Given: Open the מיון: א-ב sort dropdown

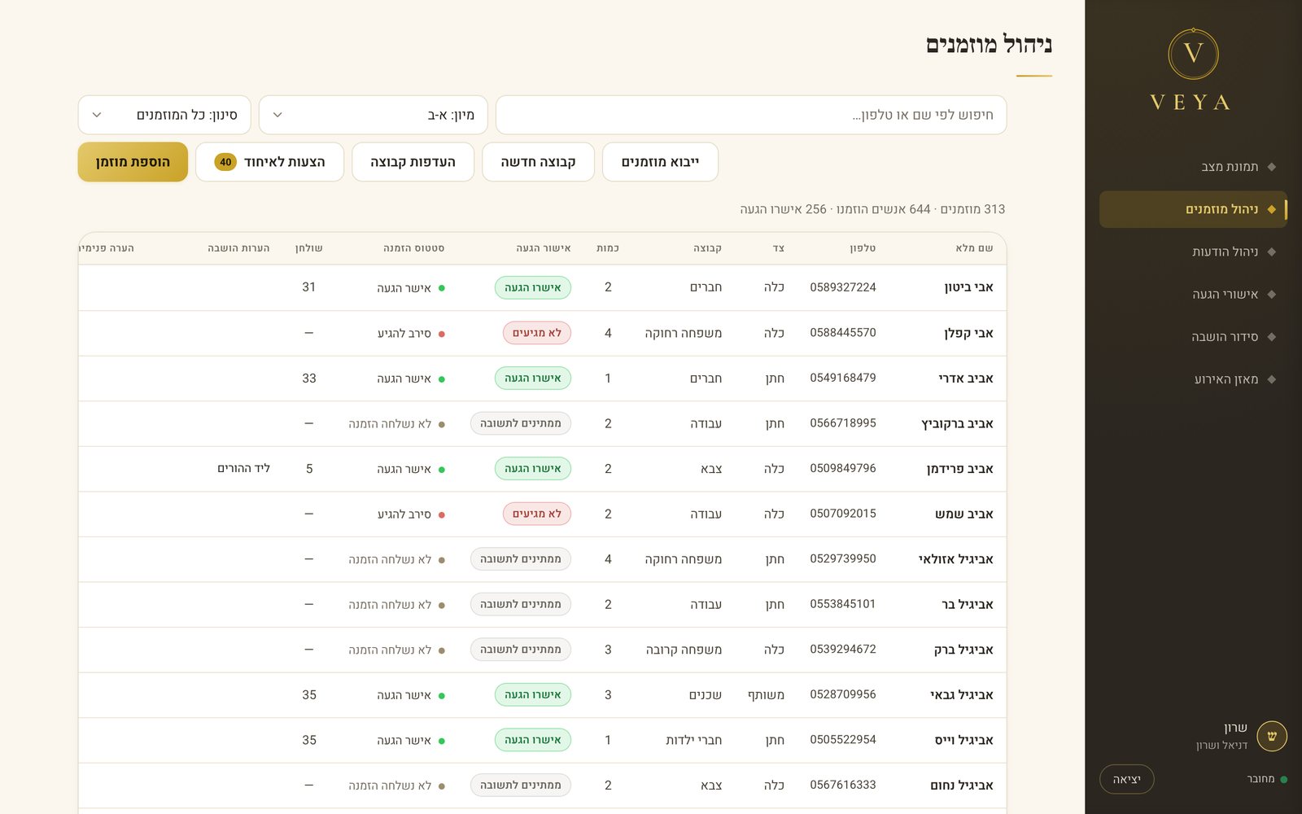Looking at the screenshot, I should 374,115.
